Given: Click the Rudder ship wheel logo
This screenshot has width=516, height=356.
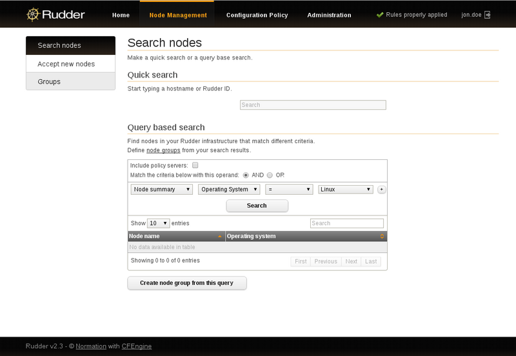Looking at the screenshot, I should click(x=34, y=14).
